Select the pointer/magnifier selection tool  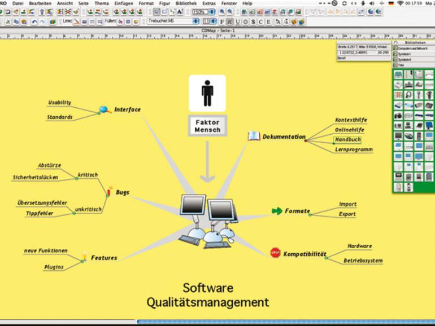pos(156,12)
